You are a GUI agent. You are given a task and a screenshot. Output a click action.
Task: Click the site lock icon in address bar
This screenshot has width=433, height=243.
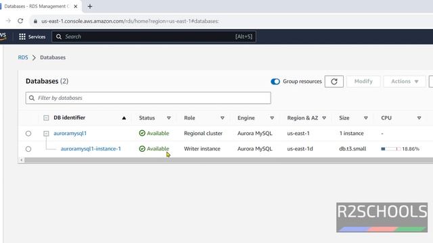click(35, 21)
